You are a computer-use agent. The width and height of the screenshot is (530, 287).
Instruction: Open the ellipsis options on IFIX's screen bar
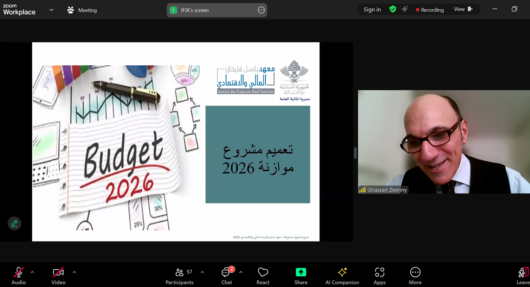pos(261,10)
